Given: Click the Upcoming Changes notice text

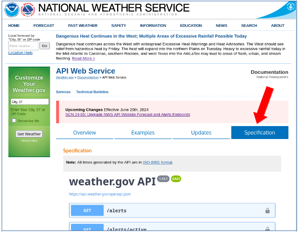Looking at the screenshot, I should 107,110.
